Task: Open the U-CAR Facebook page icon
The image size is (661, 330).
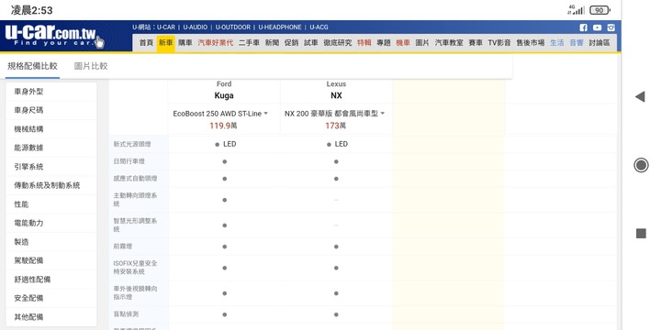Action: coord(584,27)
